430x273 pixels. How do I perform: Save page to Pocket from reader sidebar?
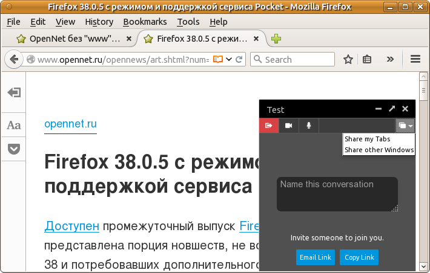tap(14, 149)
